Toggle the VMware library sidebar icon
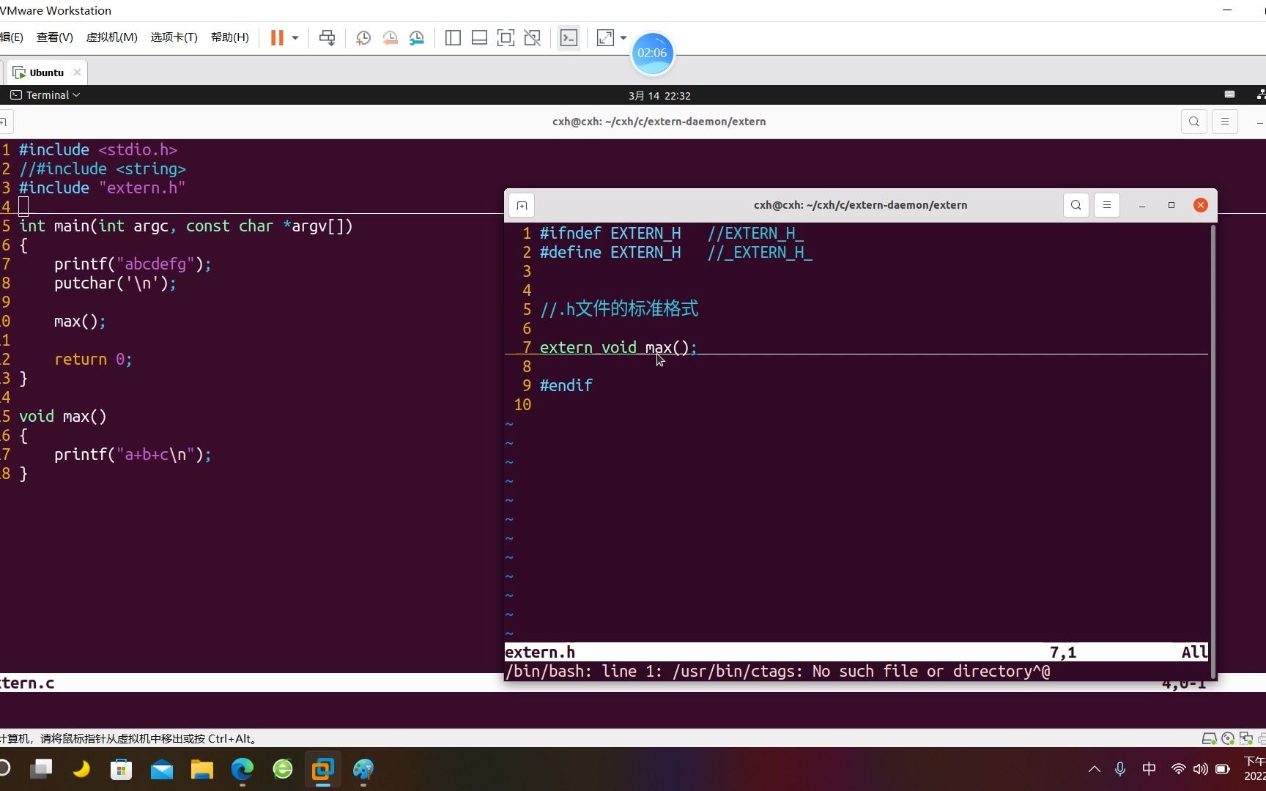This screenshot has height=791, width=1266. [x=453, y=37]
